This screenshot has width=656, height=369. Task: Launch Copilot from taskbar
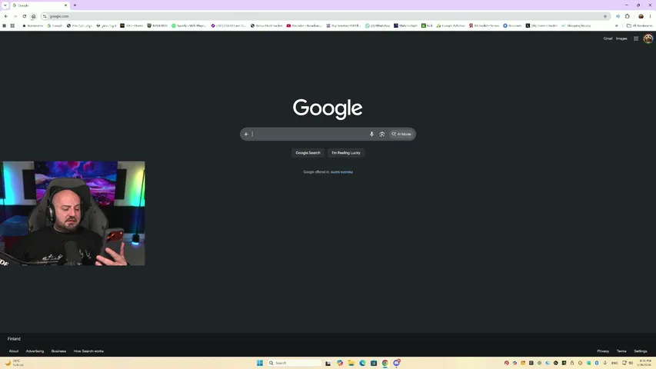(x=340, y=363)
